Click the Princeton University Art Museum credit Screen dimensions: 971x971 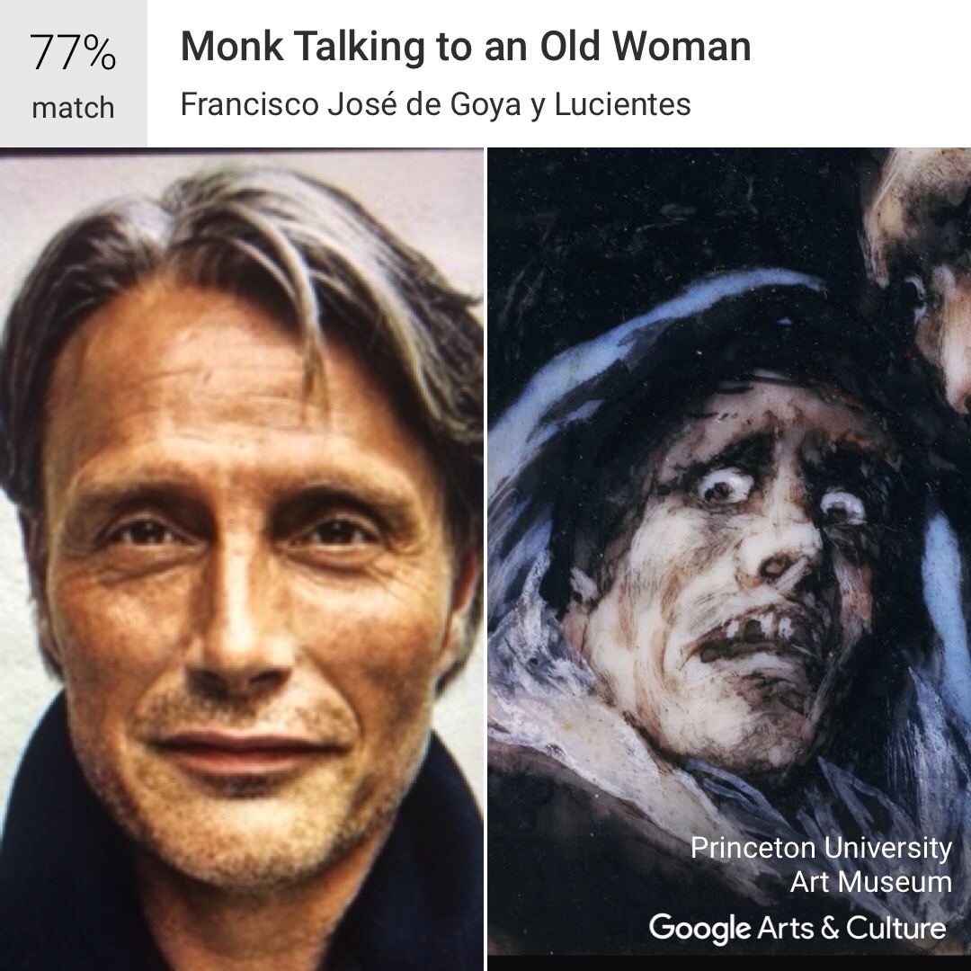coord(821,865)
